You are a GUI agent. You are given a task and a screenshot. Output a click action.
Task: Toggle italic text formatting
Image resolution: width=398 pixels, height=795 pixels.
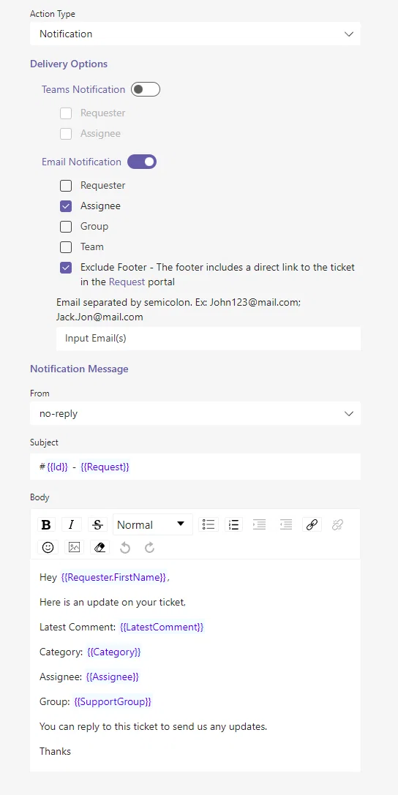click(72, 524)
